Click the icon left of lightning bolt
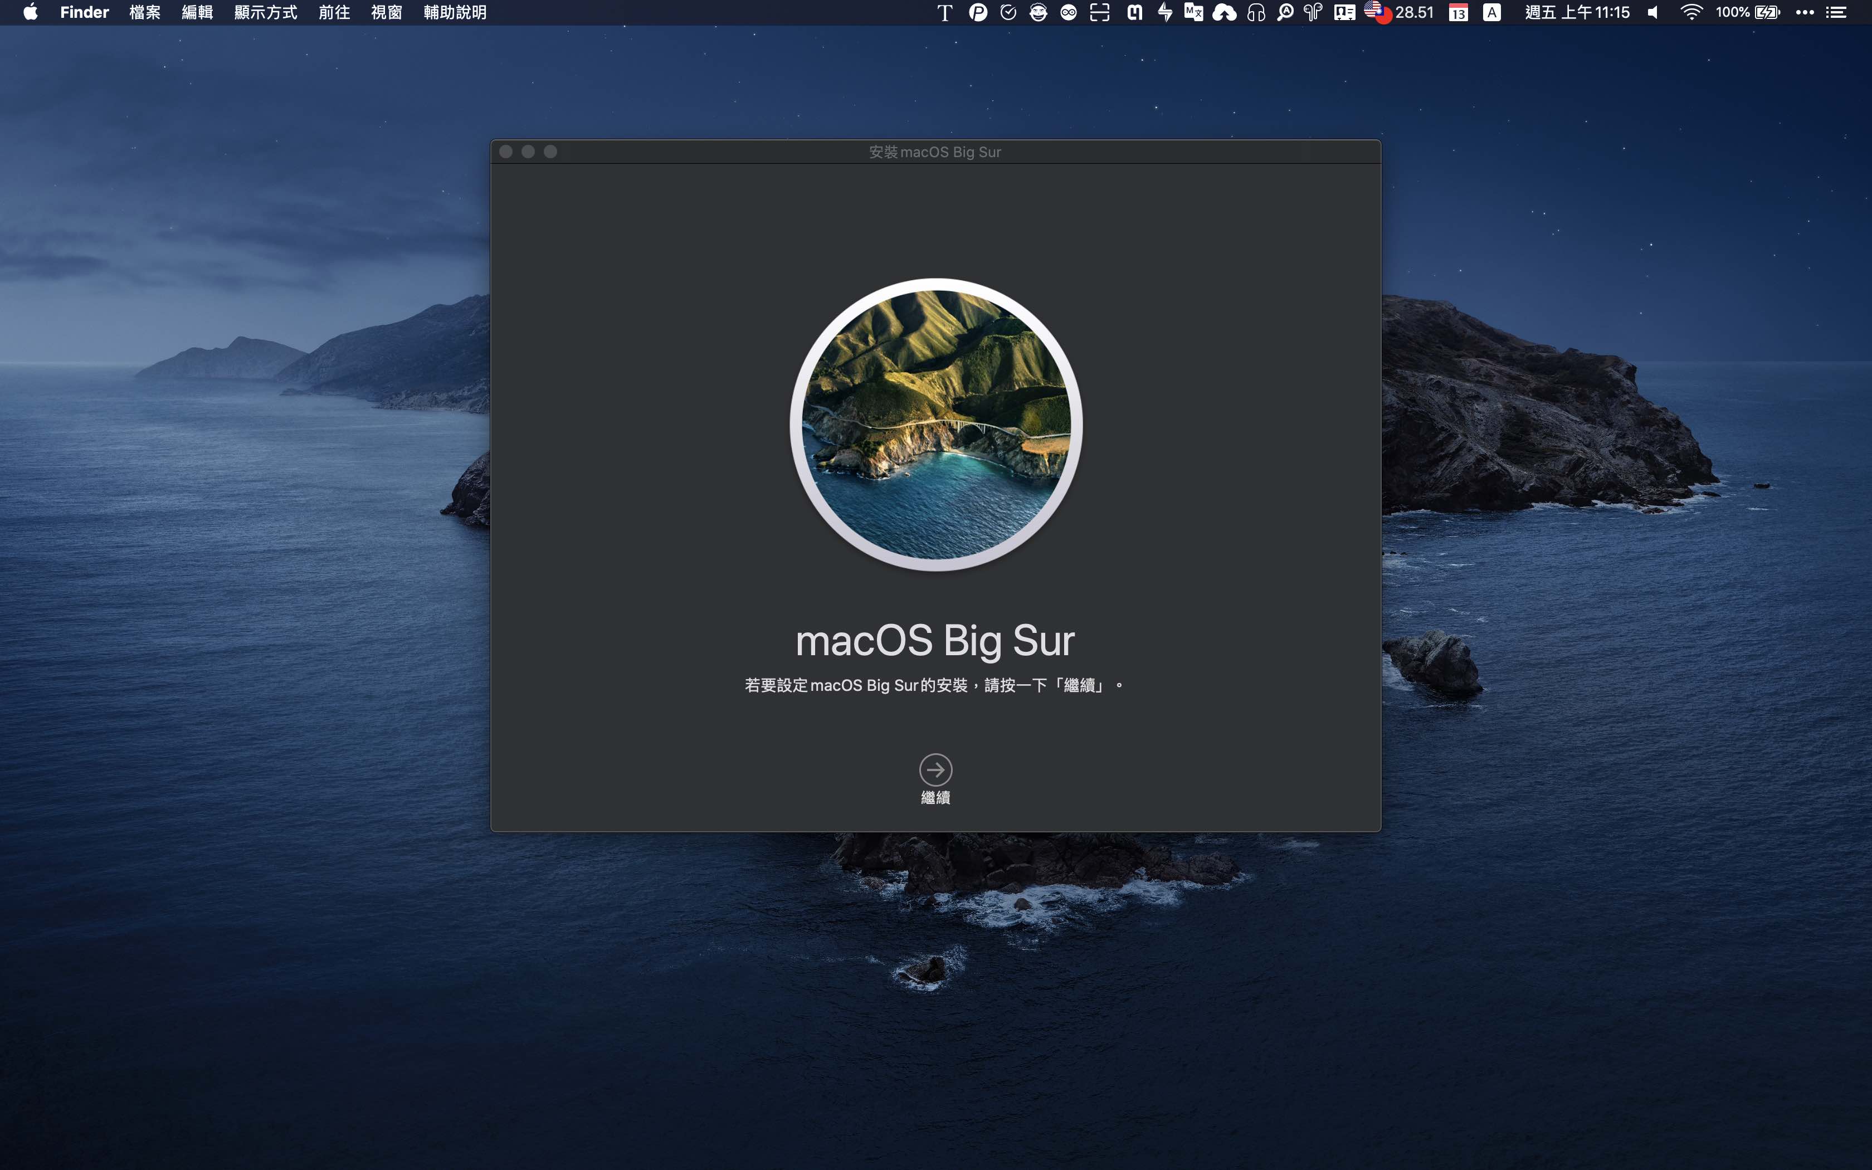Viewport: 1872px width, 1170px height. (1135, 12)
